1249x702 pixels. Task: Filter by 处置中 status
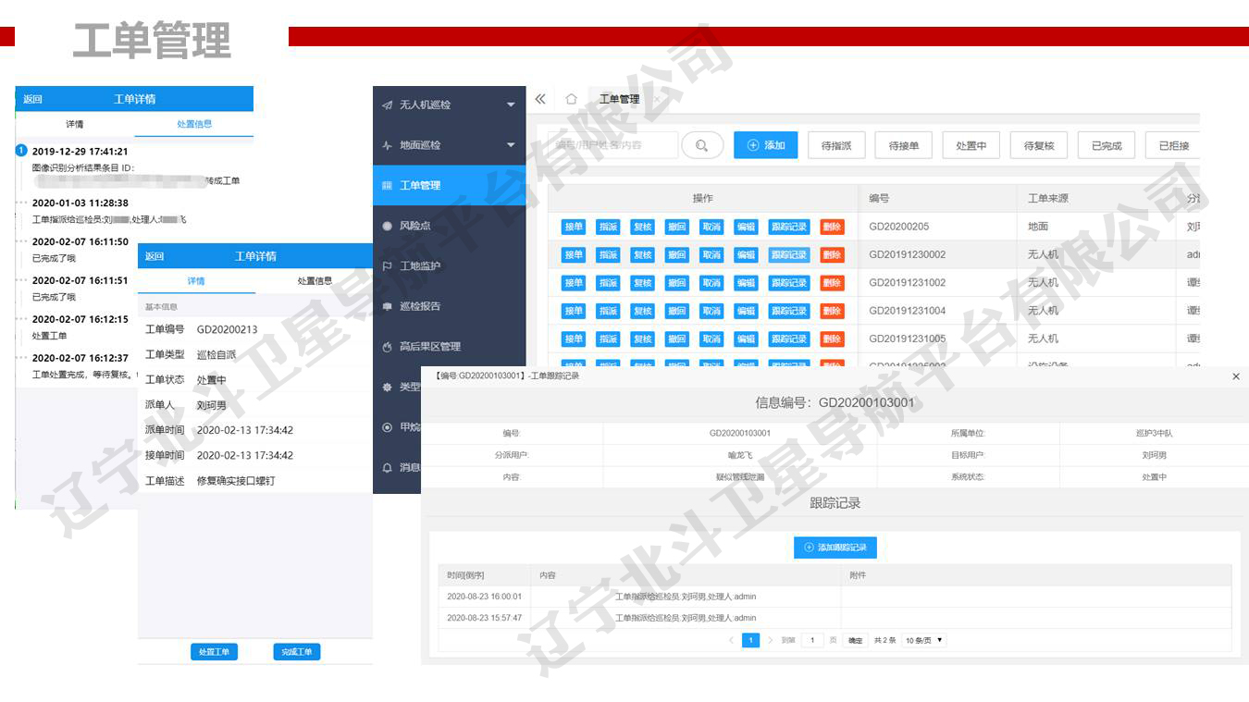point(971,145)
